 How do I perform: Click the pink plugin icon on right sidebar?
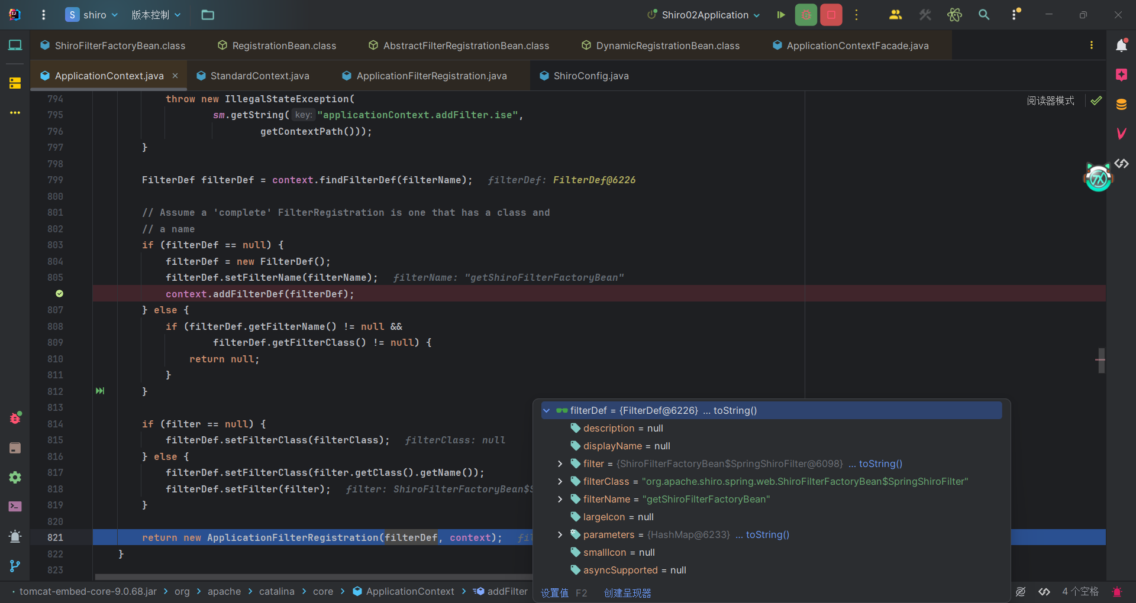[1121, 74]
